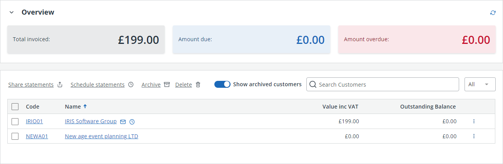Viewport: 503px width, 164px height.
Task: Open the three-dot menu for IRIS Software Group
Action: [474, 121]
